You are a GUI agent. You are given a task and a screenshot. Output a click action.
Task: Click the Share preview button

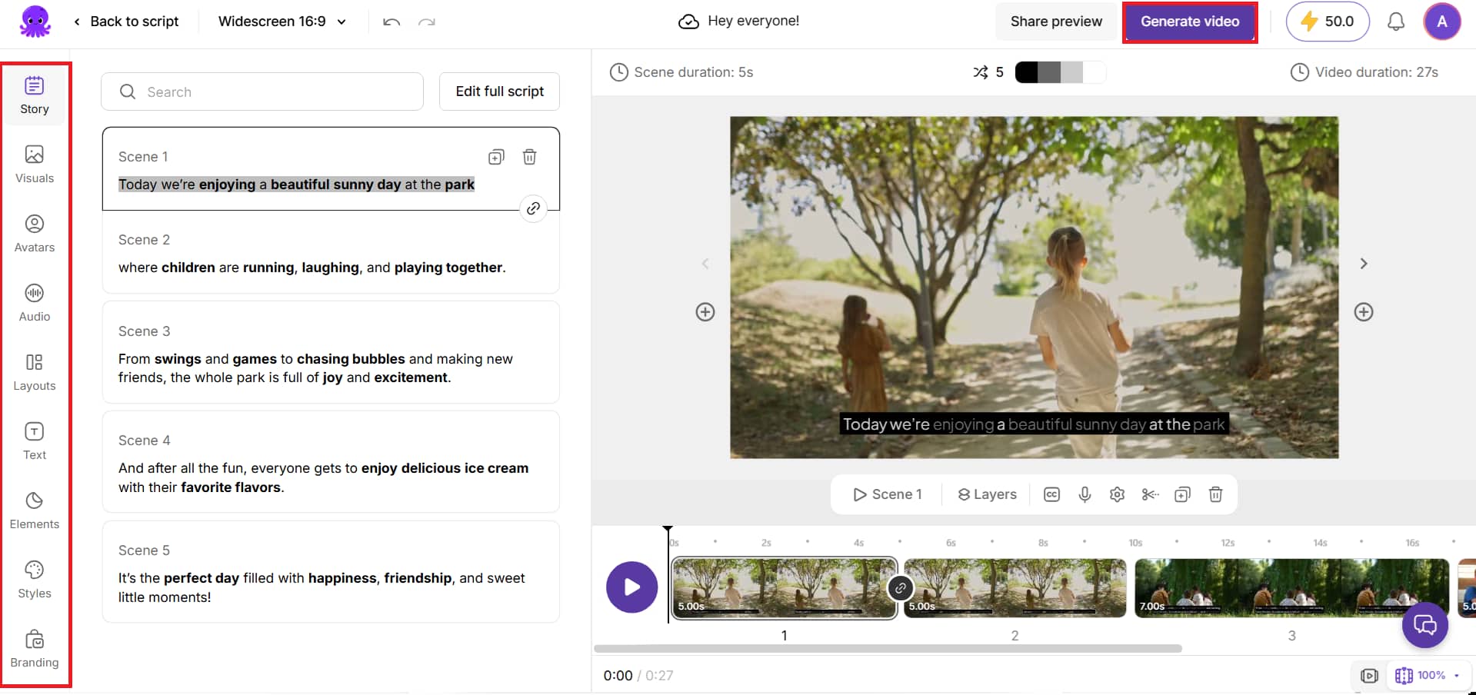(1056, 22)
